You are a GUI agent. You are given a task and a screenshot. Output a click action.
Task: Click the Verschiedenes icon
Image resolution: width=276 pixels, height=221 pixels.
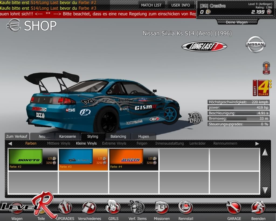coord(89,208)
